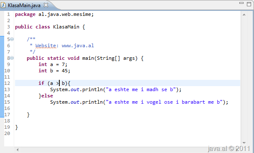The height and width of the screenshot is (153, 254).
Task: Click the line int b = 45;
Action: click(54, 71)
